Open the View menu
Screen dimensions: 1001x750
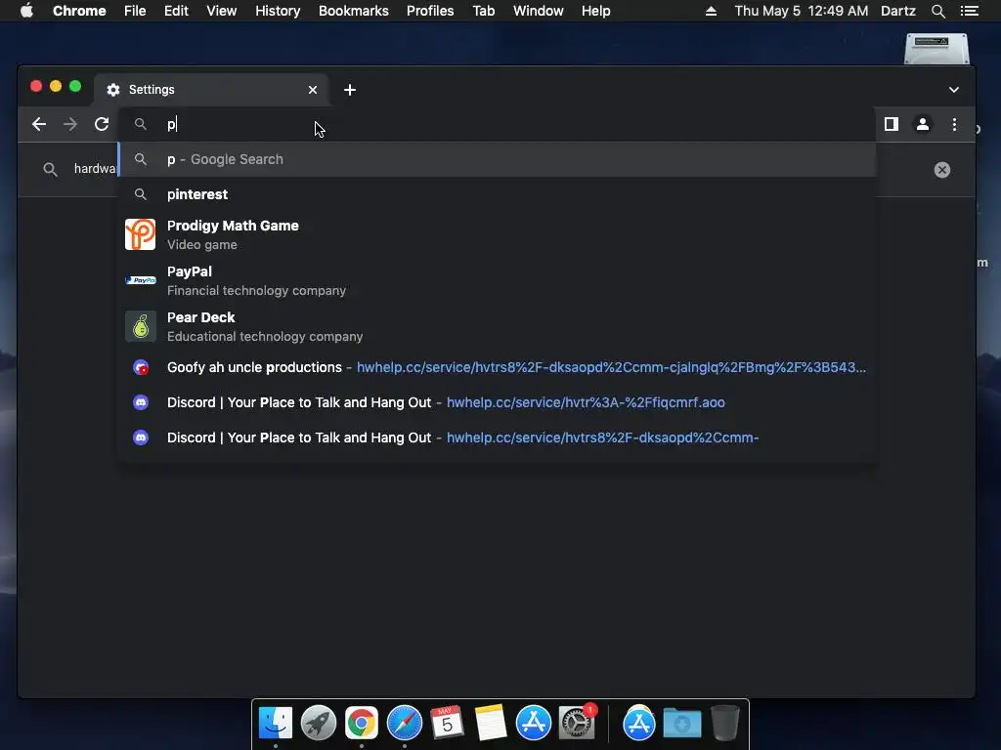[222, 11]
